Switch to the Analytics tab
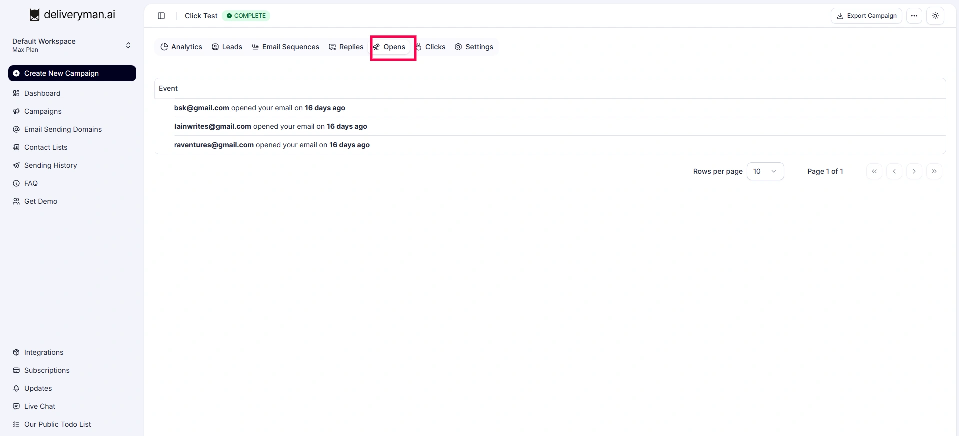Screen dimensions: 959x436 (181, 47)
